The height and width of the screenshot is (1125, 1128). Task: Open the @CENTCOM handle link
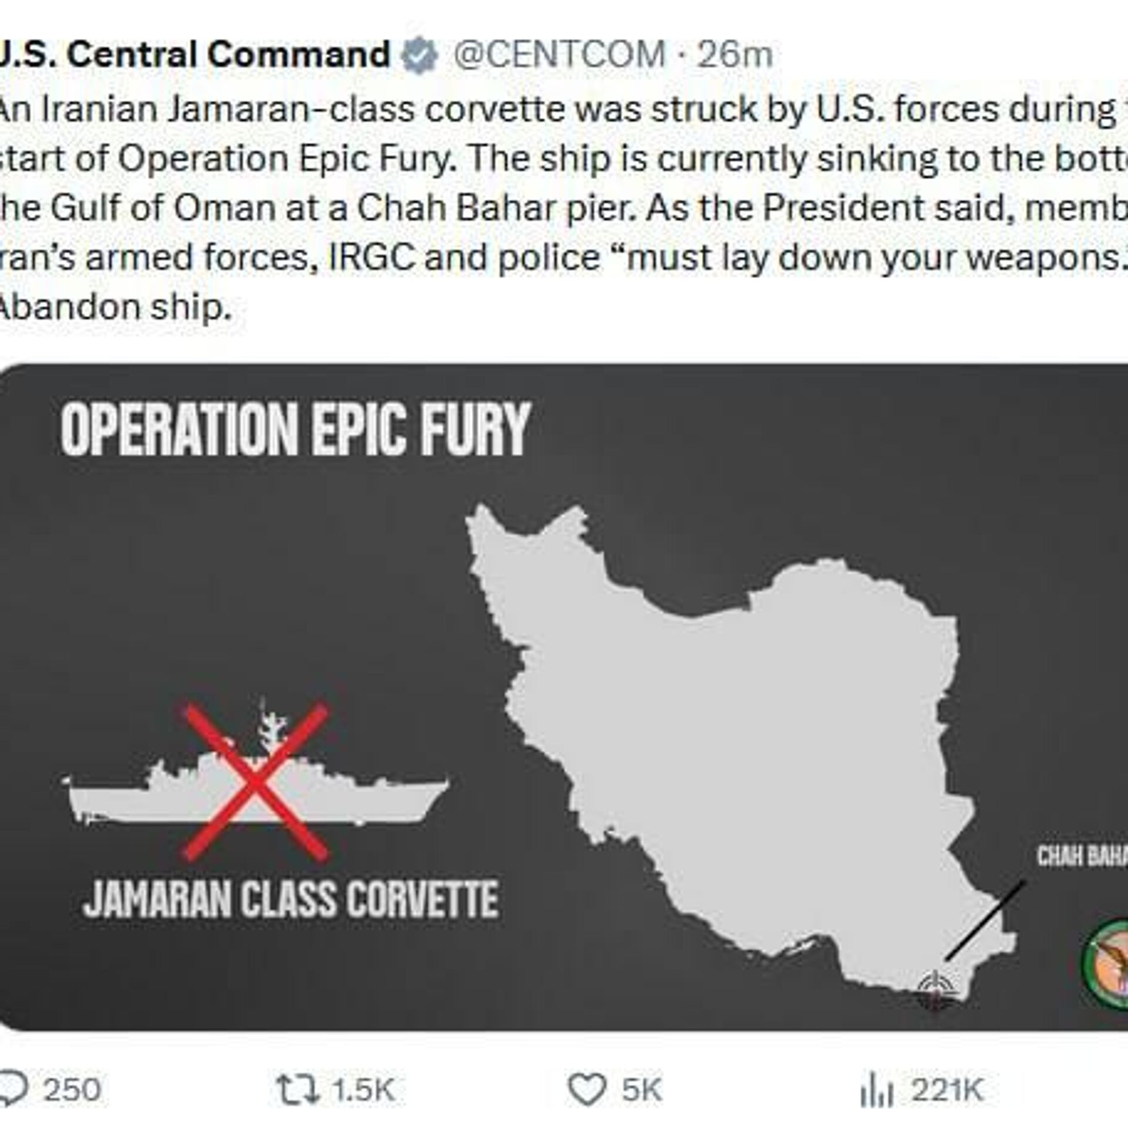point(560,55)
